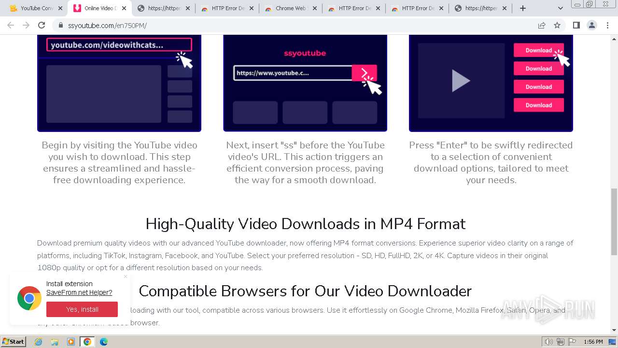The height and width of the screenshot is (348, 618).
Task: Bookmark this page with the star
Action: pos(557,25)
